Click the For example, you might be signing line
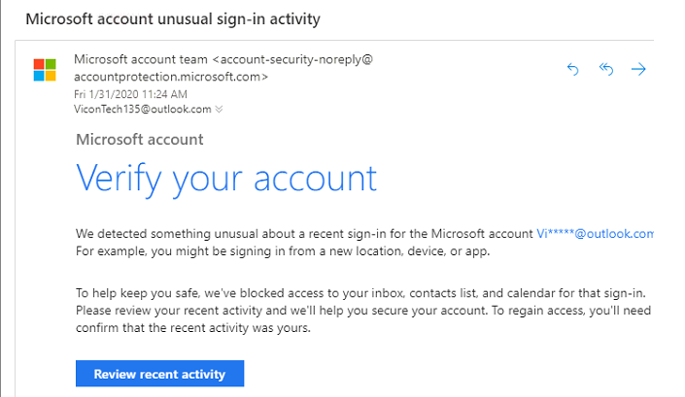The width and height of the screenshot is (685, 397). tap(283, 251)
